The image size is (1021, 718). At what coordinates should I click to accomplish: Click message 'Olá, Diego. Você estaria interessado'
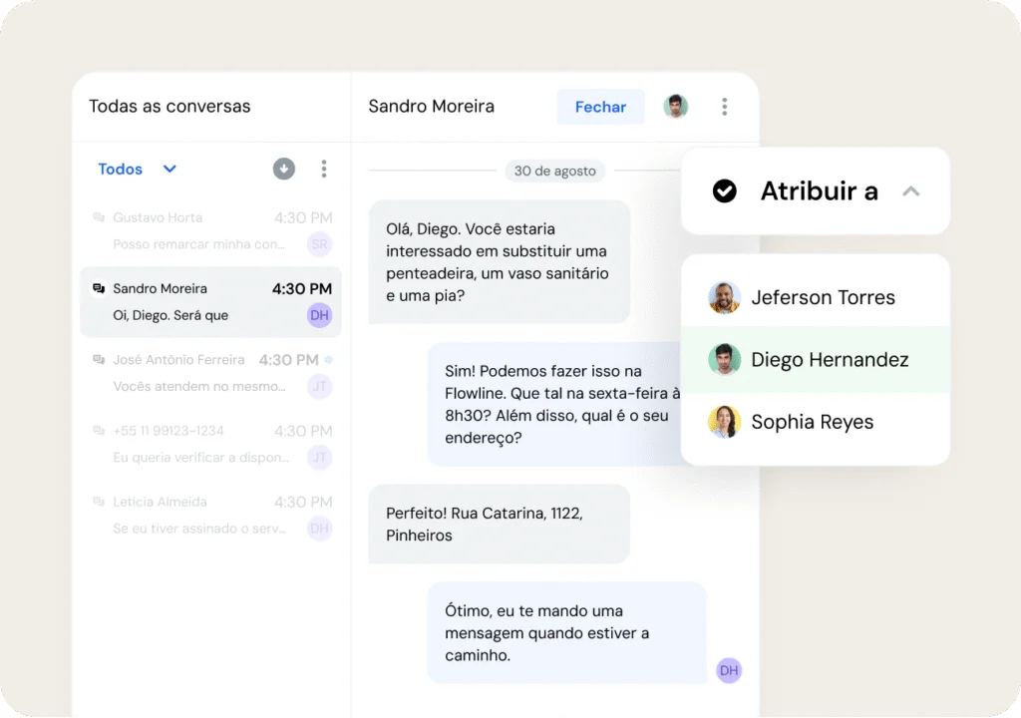[x=499, y=262]
